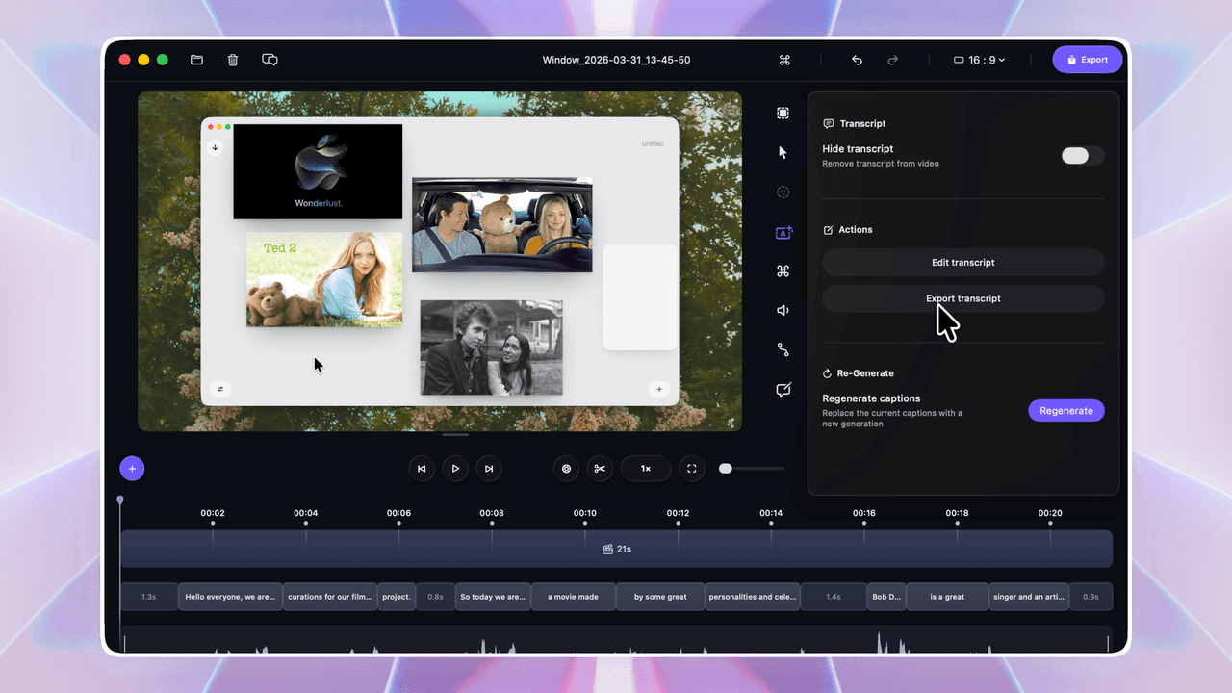Open the 16:9 aspect ratio dropdown
This screenshot has width=1232, height=693.
pyautogui.click(x=979, y=60)
